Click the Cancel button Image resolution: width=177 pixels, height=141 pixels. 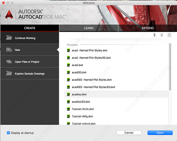click(x=129, y=133)
